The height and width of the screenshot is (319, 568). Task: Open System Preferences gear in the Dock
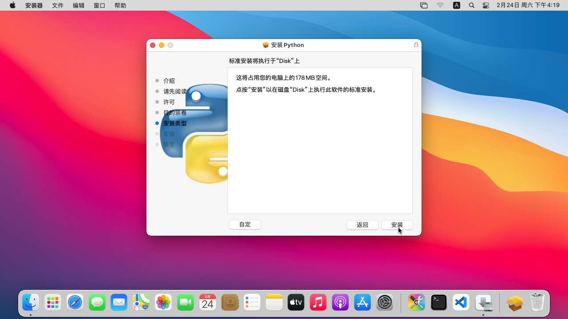click(385, 303)
